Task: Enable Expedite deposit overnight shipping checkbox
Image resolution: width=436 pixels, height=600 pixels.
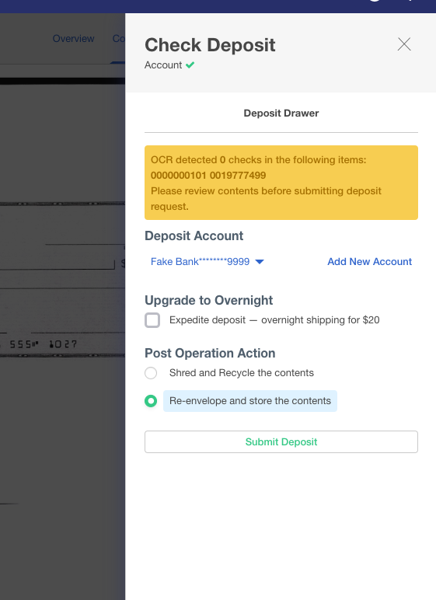Action: point(152,320)
